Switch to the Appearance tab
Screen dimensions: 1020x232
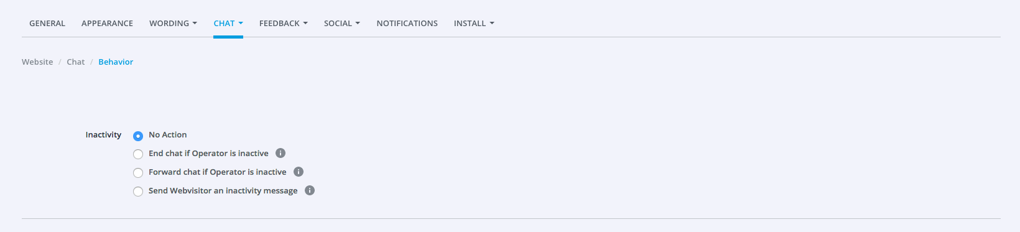pos(107,23)
